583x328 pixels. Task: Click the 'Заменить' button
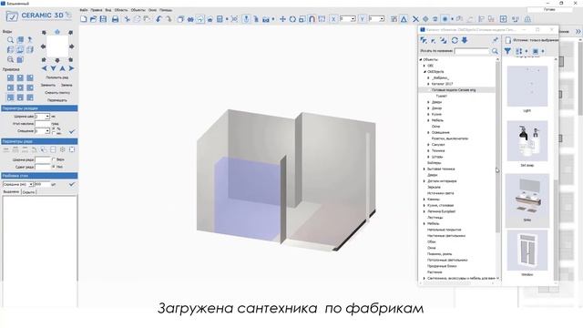(48, 85)
